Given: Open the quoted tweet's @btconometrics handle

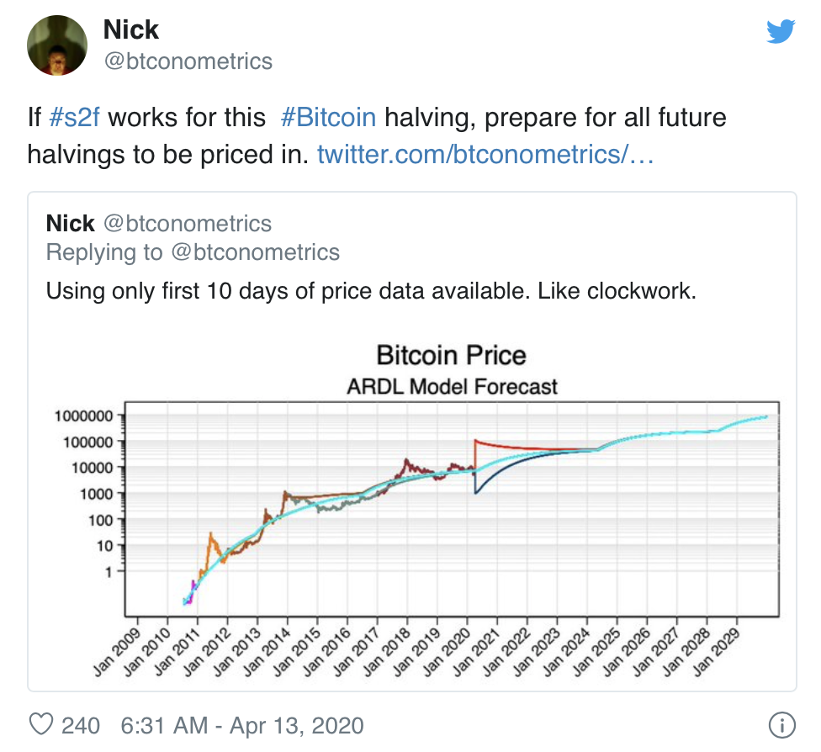Looking at the screenshot, I should (188, 224).
